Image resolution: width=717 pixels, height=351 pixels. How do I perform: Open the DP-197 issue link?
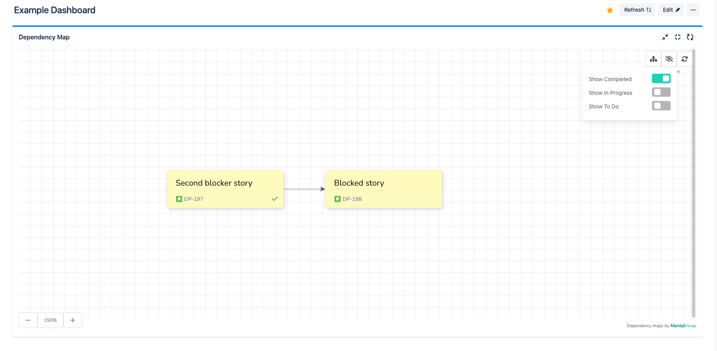(x=194, y=199)
